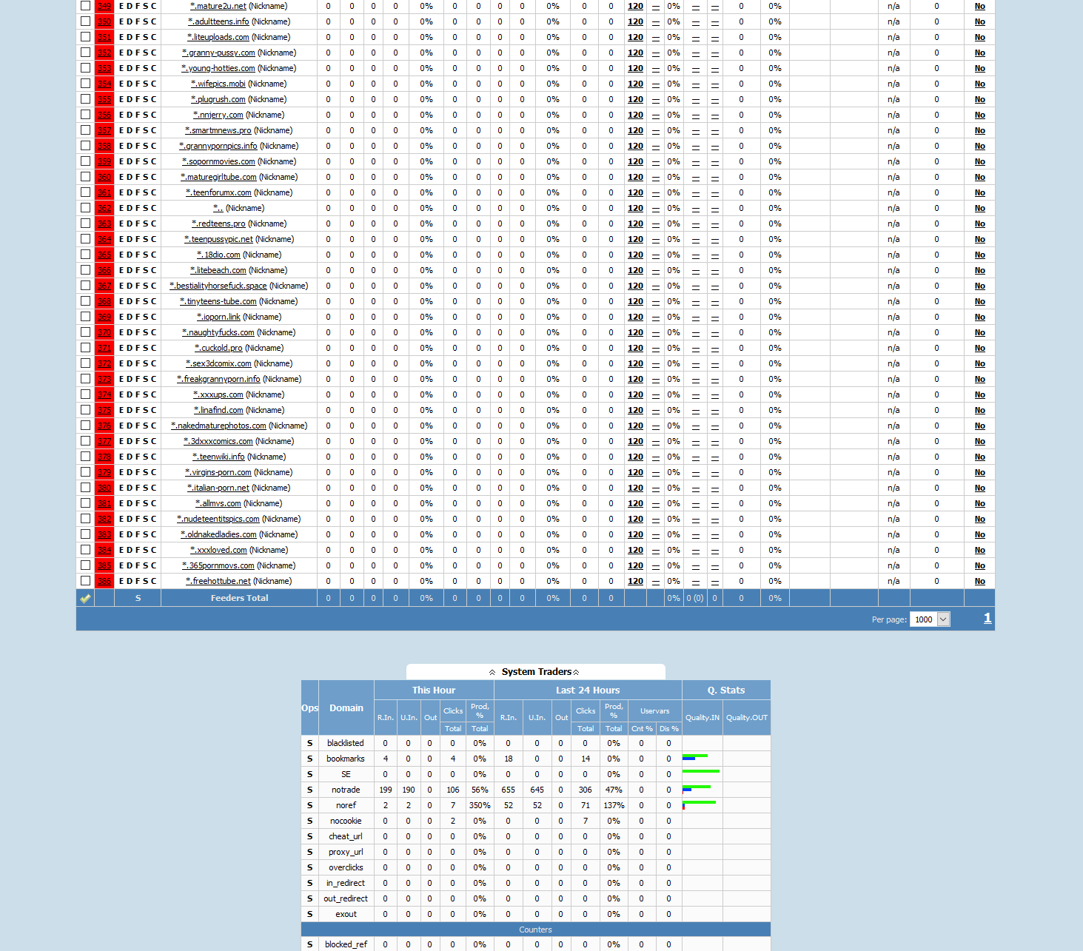This screenshot has width=1083, height=951.
Task: Click the Last 24 Hours header
Action: click(x=588, y=690)
